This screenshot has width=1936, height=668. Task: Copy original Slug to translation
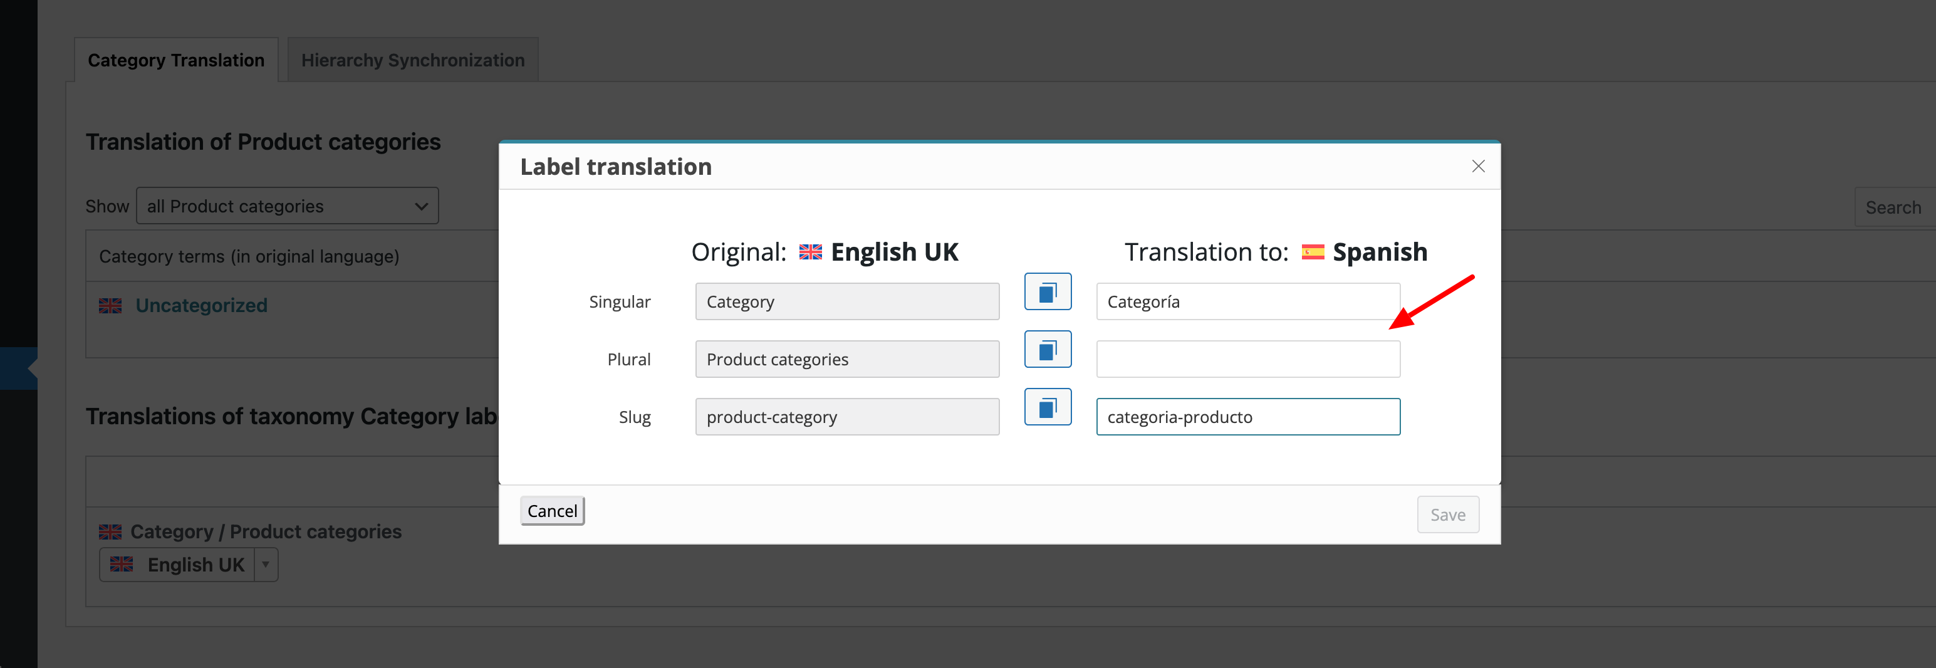coord(1048,407)
